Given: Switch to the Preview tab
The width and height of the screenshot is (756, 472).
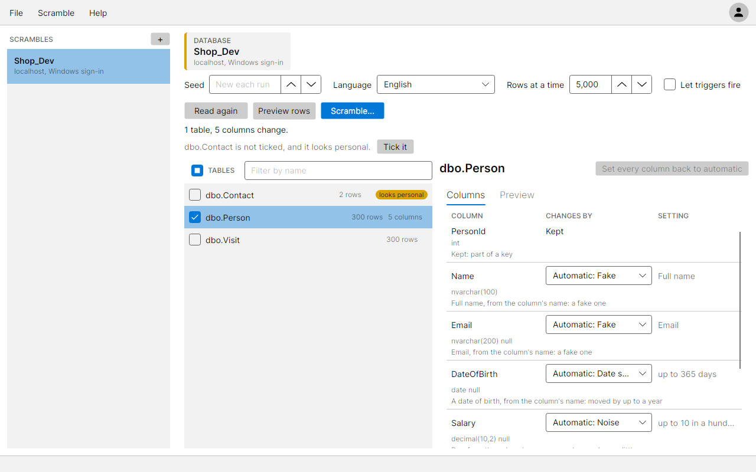Looking at the screenshot, I should (x=517, y=195).
